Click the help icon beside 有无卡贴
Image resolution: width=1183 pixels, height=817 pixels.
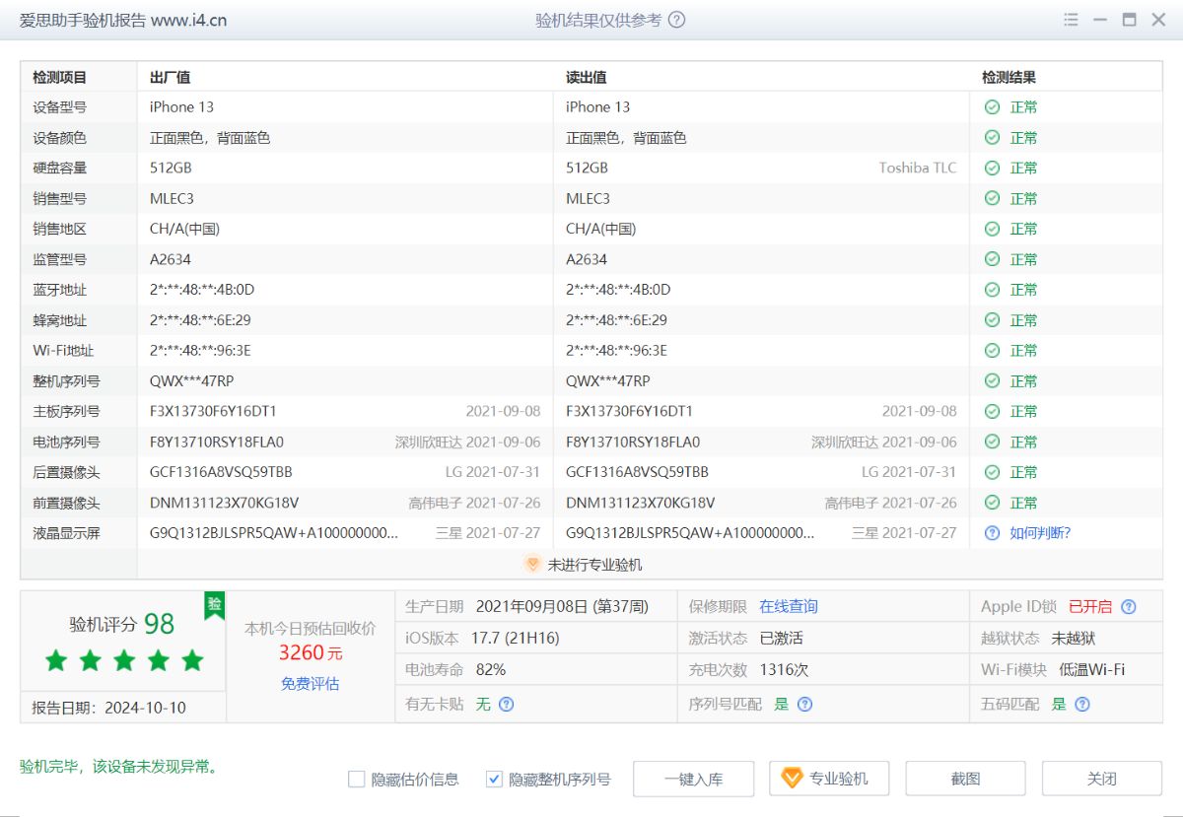click(x=506, y=704)
